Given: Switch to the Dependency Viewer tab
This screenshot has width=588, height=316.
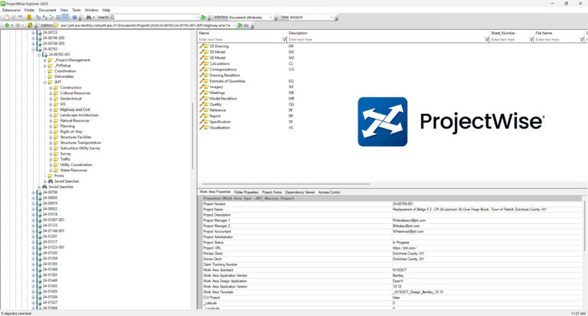Looking at the screenshot, I should (x=300, y=192).
